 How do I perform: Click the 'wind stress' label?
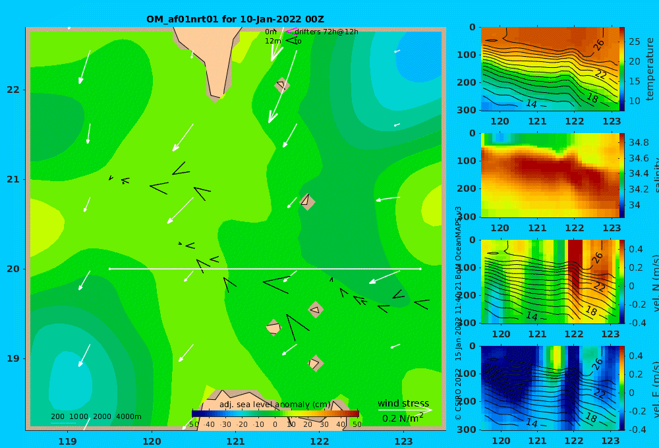[403, 403]
